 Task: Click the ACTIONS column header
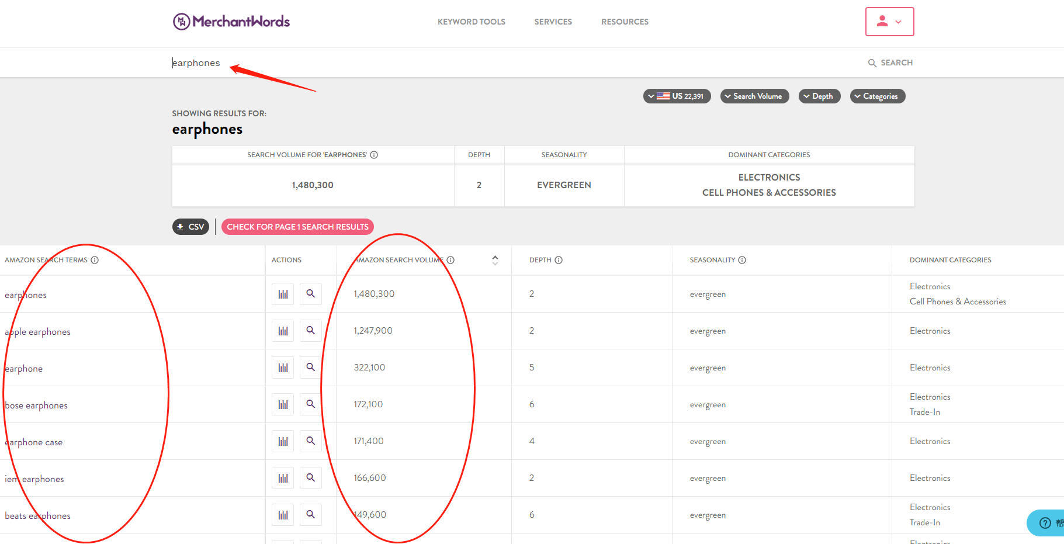click(x=286, y=260)
